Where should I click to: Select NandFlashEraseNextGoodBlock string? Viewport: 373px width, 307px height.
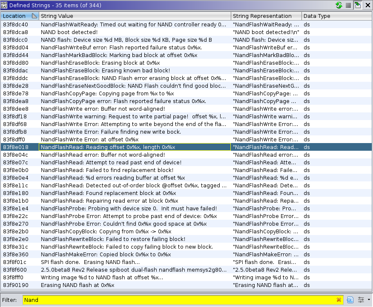(186, 86)
